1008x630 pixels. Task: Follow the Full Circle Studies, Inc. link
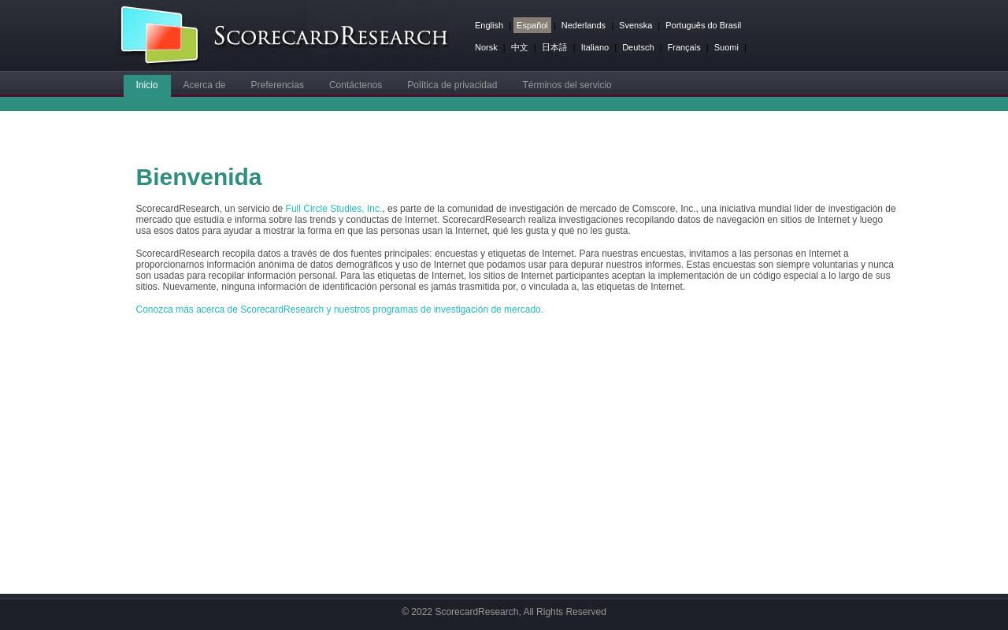(333, 209)
